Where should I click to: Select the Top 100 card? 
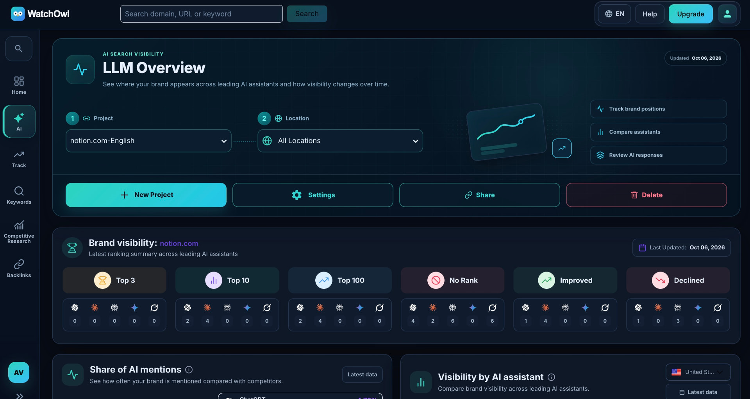(340, 280)
